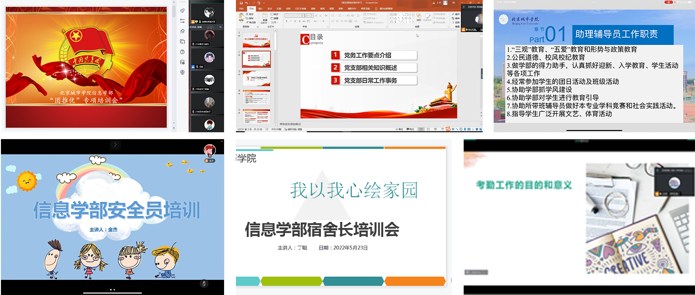Screen dimensions: 695x295
Task: Switch to the Slide Show (幻灯片放映) tab
Action: pyautogui.click(x=300, y=9)
